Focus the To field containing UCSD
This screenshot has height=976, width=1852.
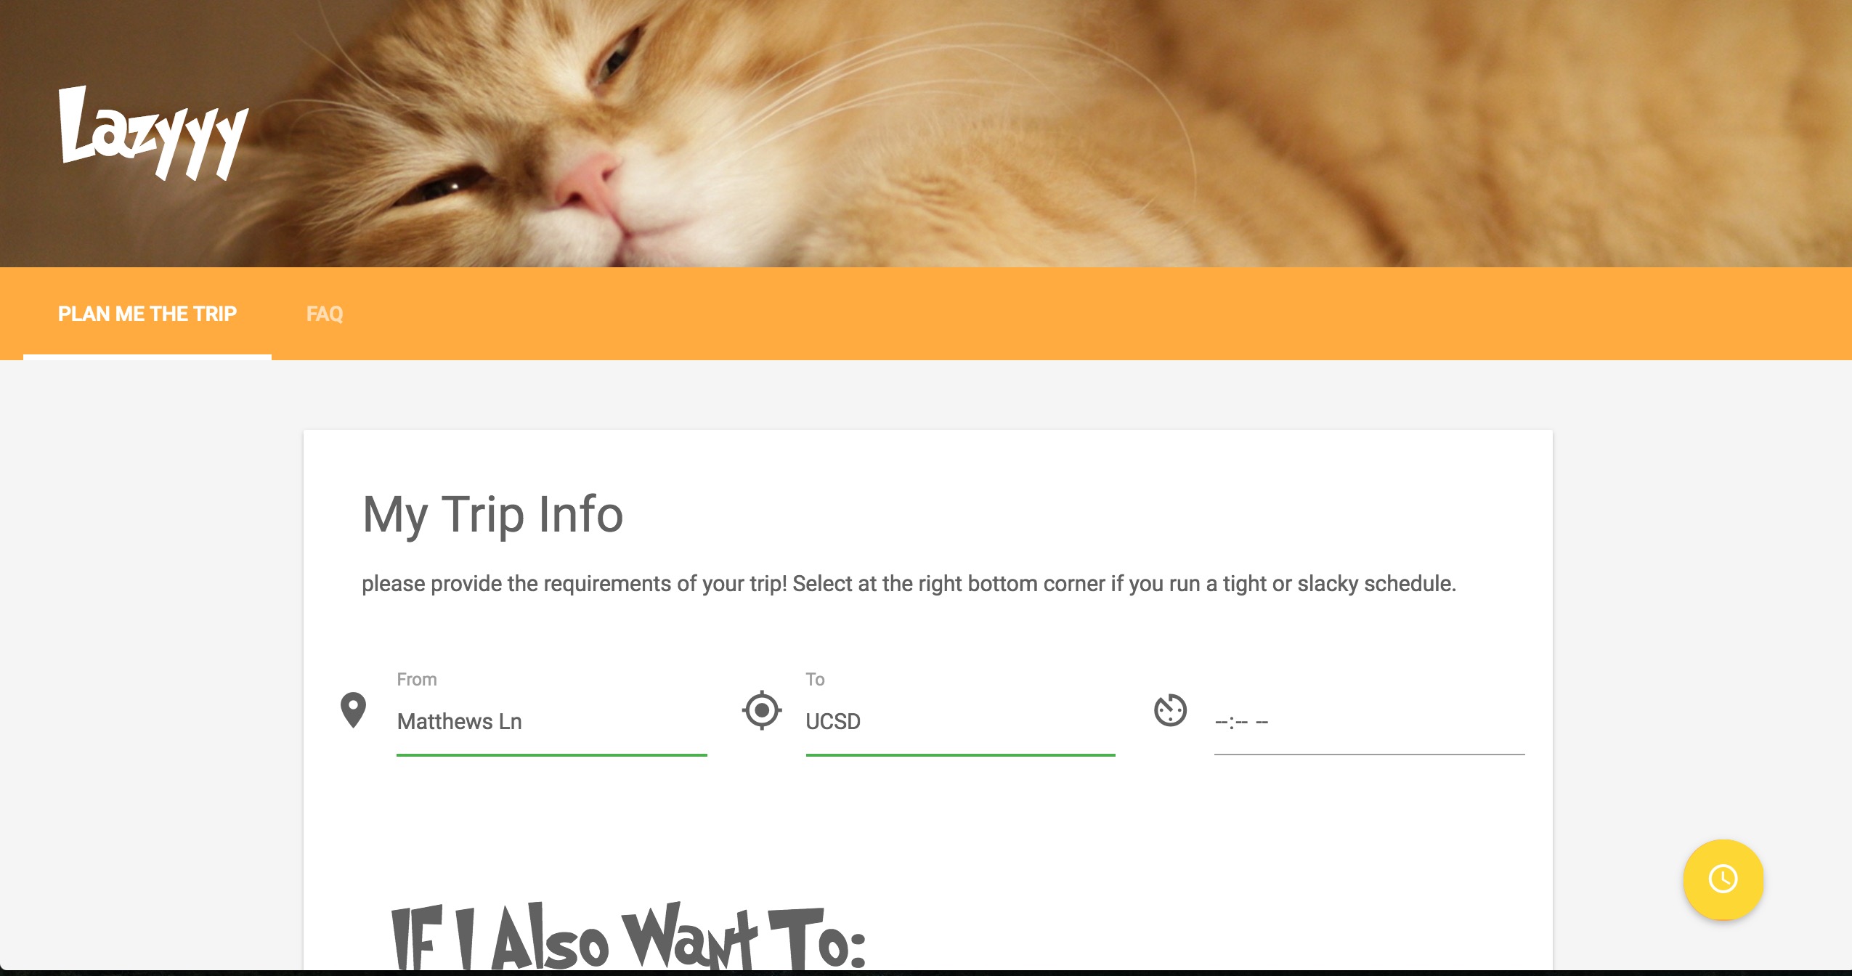pyautogui.click(x=960, y=722)
